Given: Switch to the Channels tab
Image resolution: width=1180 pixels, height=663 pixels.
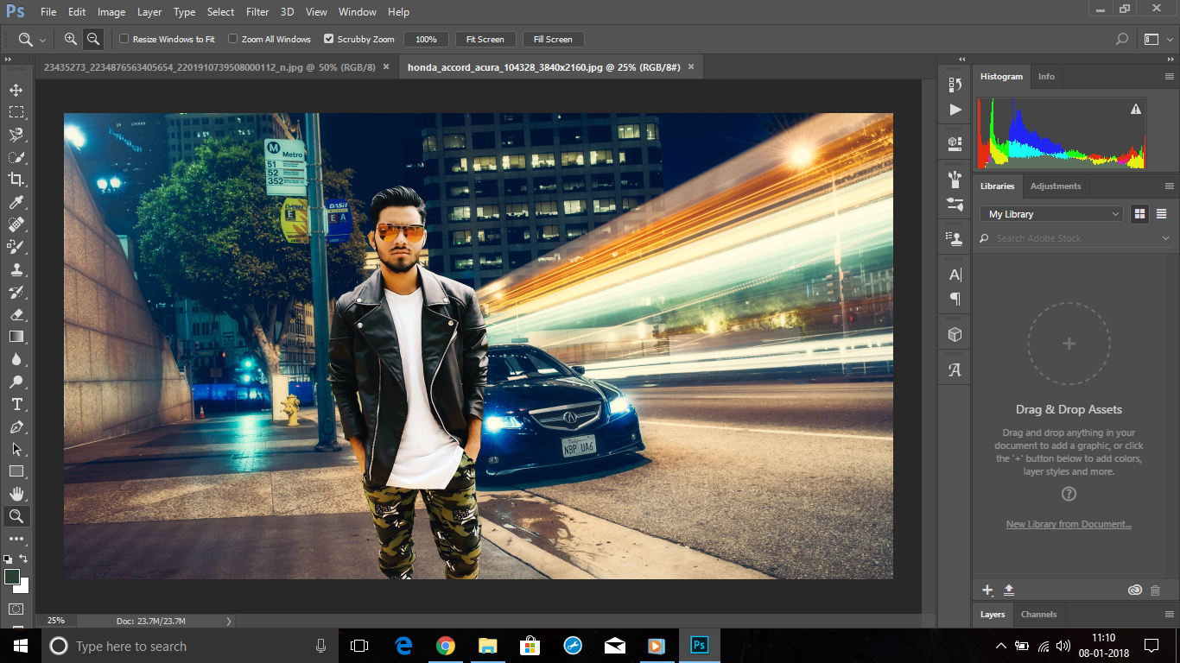Looking at the screenshot, I should (x=1038, y=614).
